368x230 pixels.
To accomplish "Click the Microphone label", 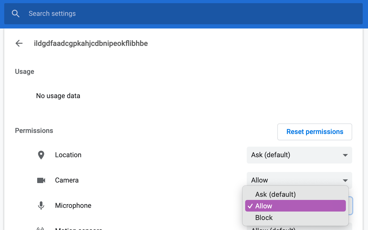I will tap(73, 205).
